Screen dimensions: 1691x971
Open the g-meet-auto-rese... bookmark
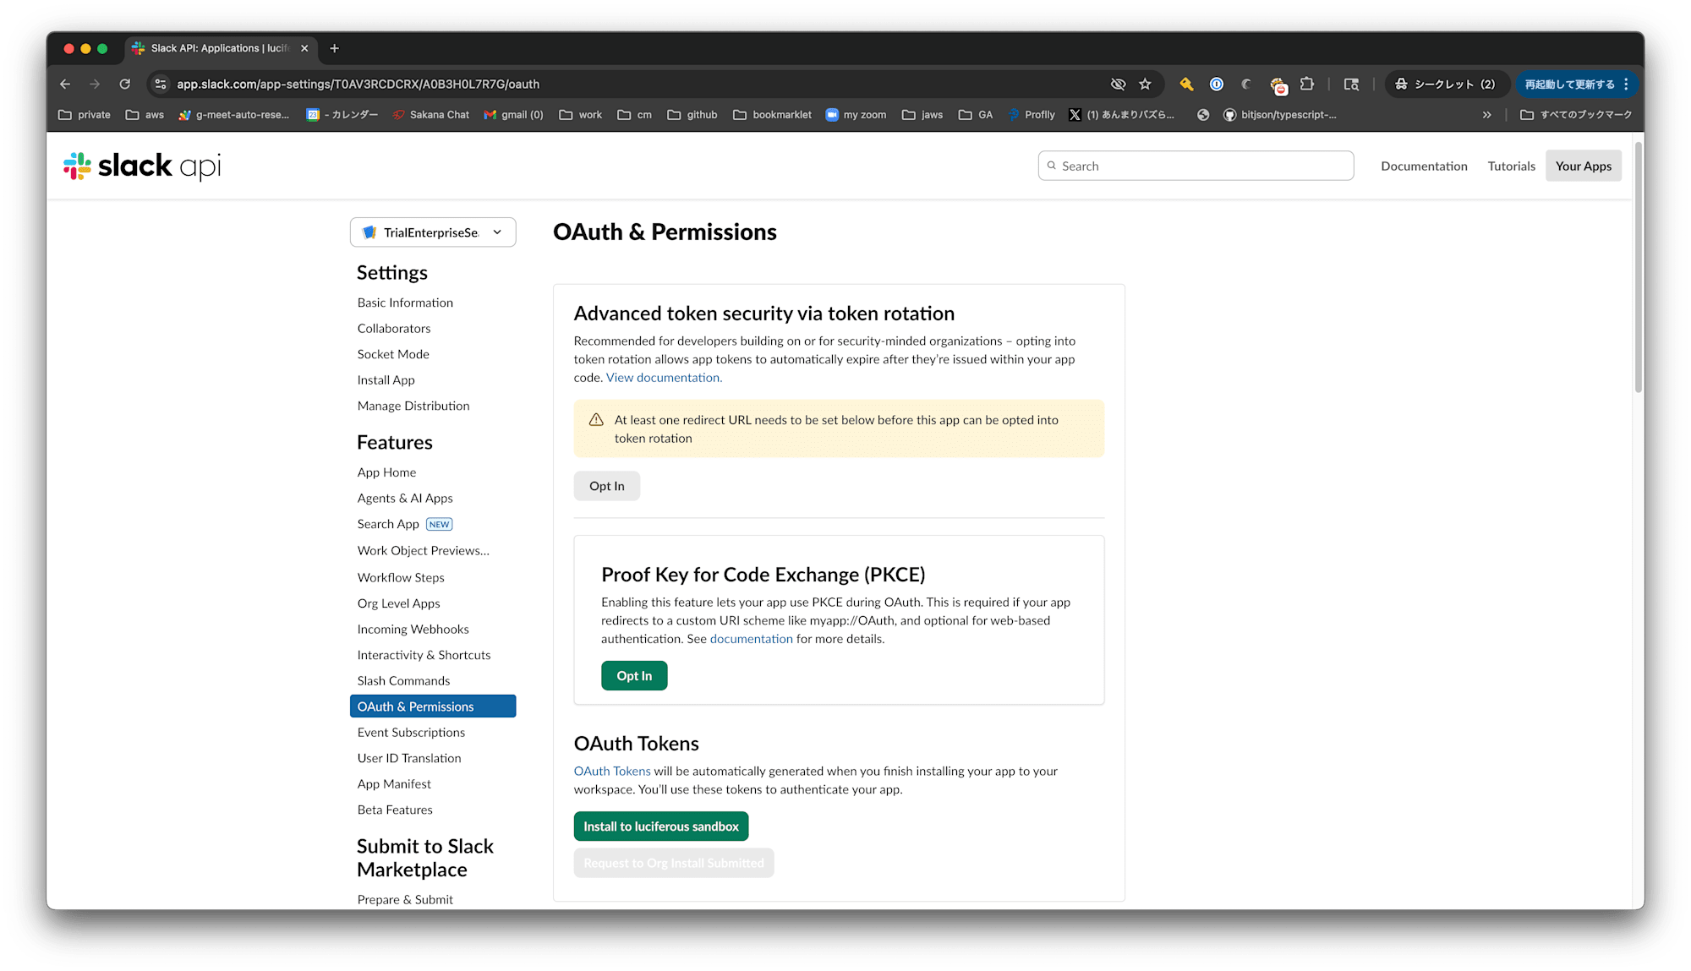coord(234,115)
